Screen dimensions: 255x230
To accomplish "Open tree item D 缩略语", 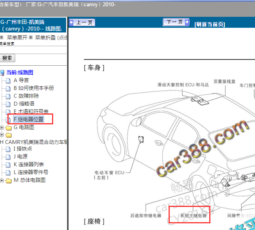I will (24, 104).
